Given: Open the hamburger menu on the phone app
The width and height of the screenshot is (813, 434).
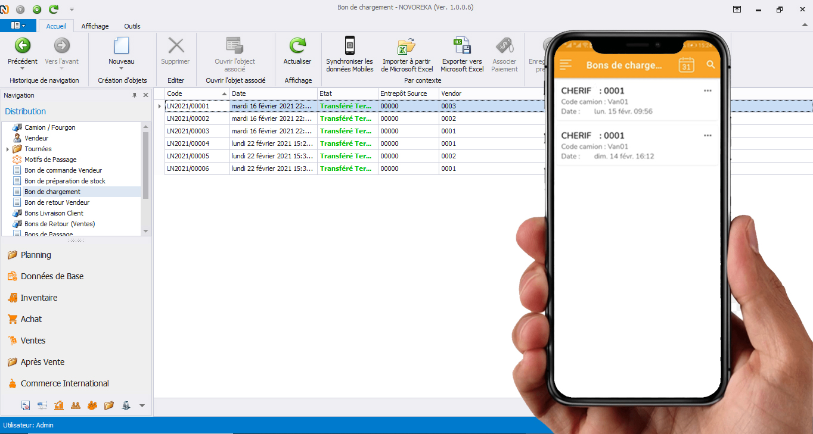Looking at the screenshot, I should 566,65.
